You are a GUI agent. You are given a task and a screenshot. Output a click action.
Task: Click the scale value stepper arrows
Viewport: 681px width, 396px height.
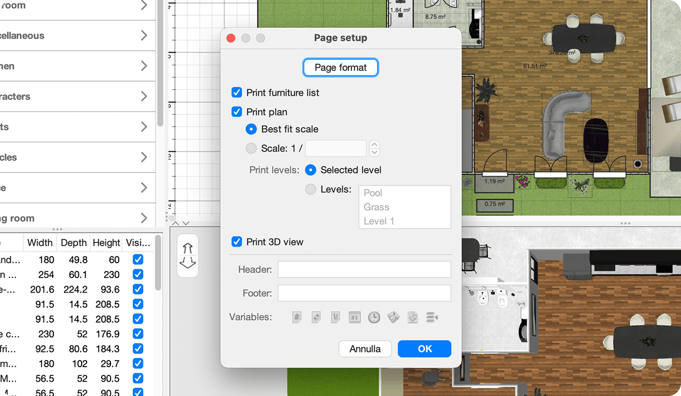click(x=374, y=148)
